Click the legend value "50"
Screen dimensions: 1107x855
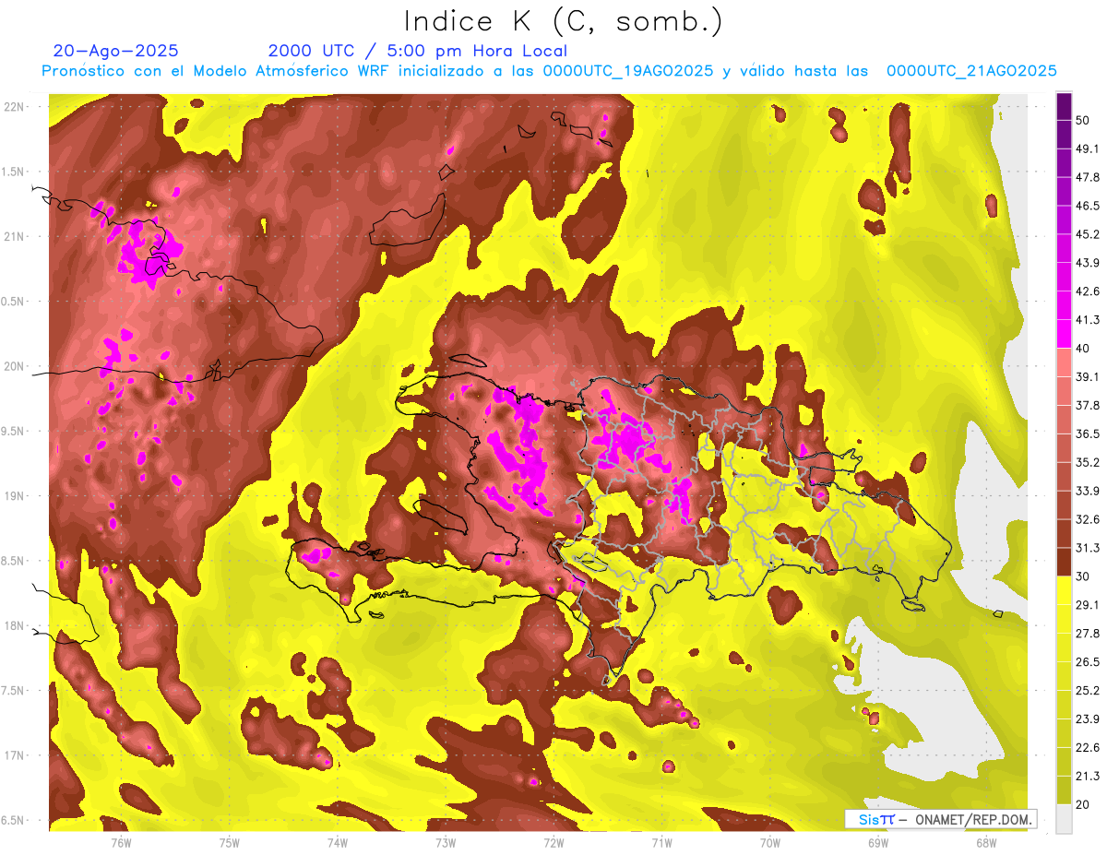pyautogui.click(x=1084, y=120)
